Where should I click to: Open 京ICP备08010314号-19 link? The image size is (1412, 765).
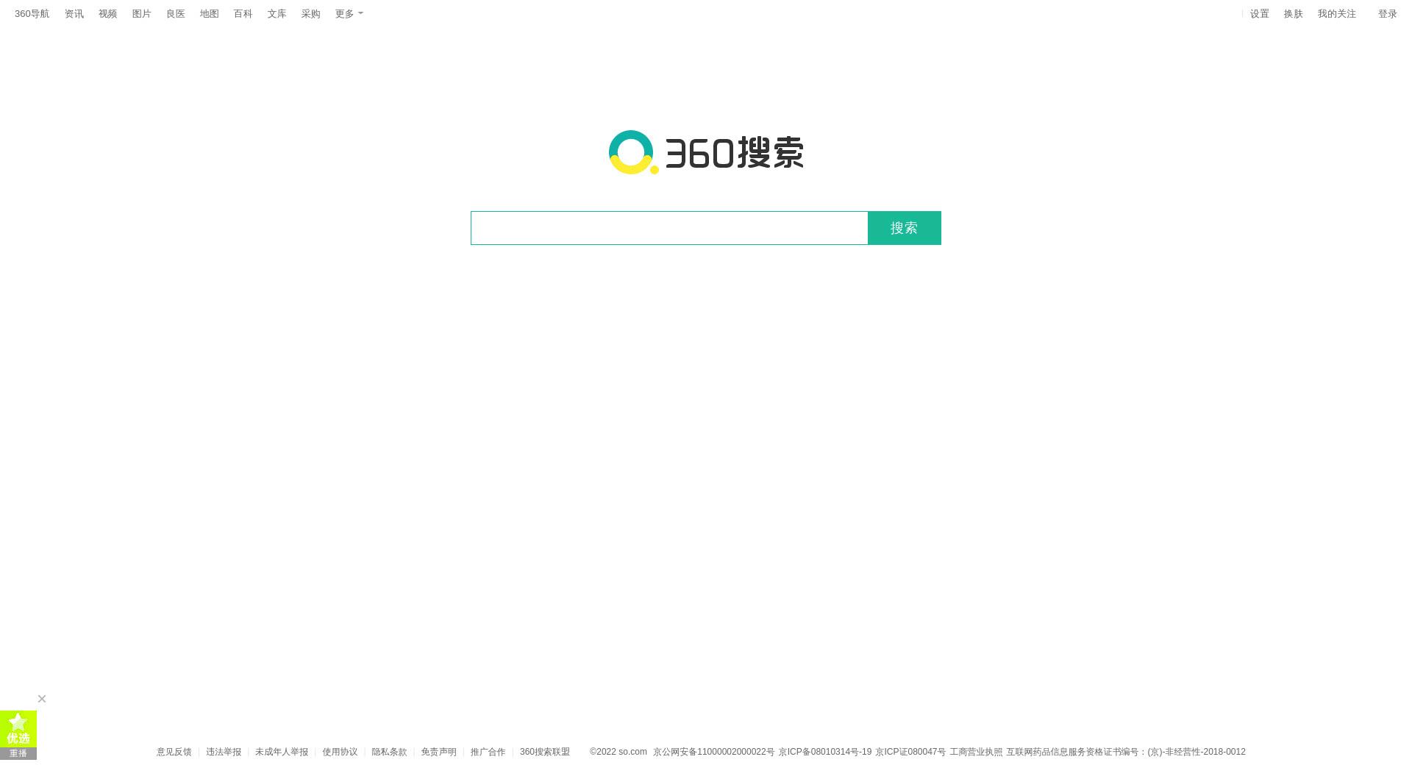point(825,752)
